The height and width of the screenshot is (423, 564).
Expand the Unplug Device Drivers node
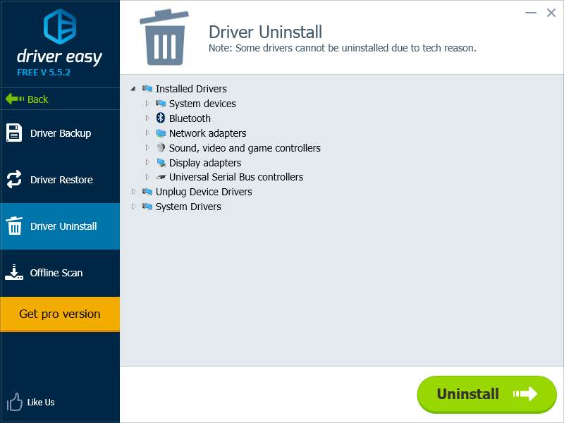click(x=134, y=192)
